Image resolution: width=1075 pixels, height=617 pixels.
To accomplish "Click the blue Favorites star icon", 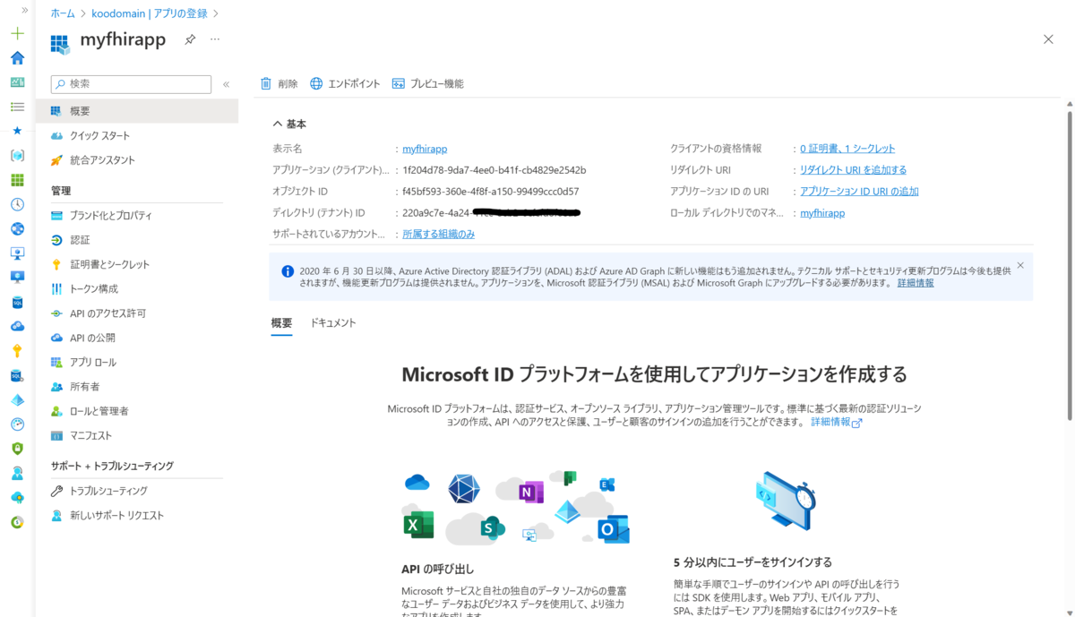I will [x=17, y=131].
